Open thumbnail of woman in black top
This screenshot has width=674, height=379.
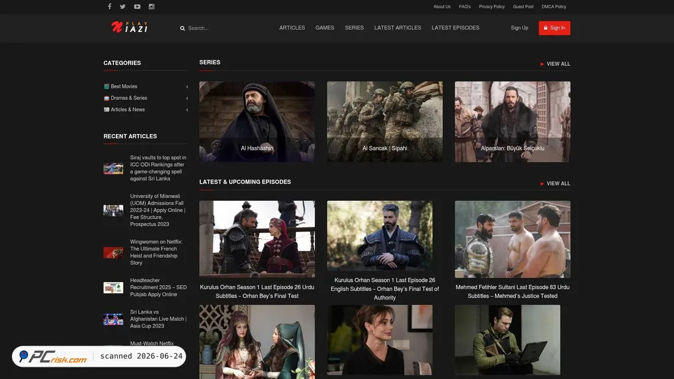coord(379,340)
